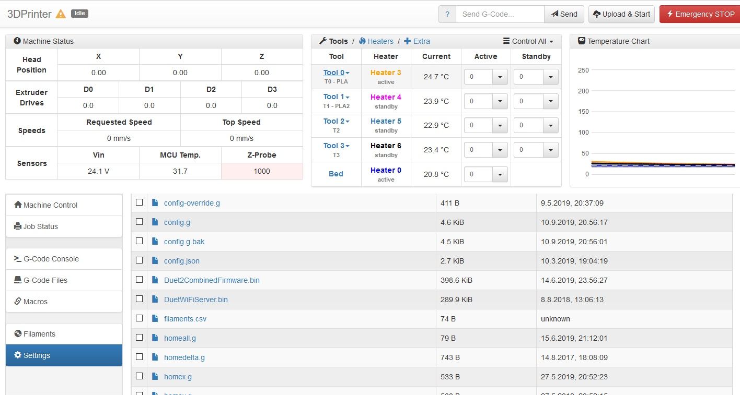Viewport: 740px width, 395px height.
Task: Open Tool 0 standby temperature dropdown arrow
Action: click(x=550, y=77)
